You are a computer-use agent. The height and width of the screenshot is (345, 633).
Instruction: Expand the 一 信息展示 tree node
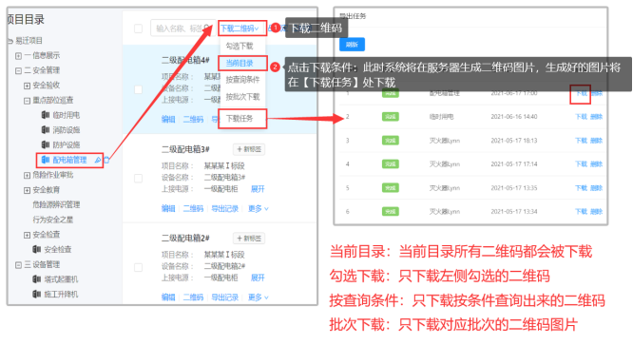[18, 56]
